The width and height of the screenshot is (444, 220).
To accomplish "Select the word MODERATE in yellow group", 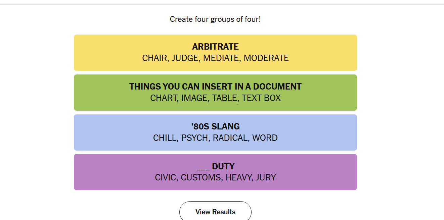I will (x=266, y=58).
